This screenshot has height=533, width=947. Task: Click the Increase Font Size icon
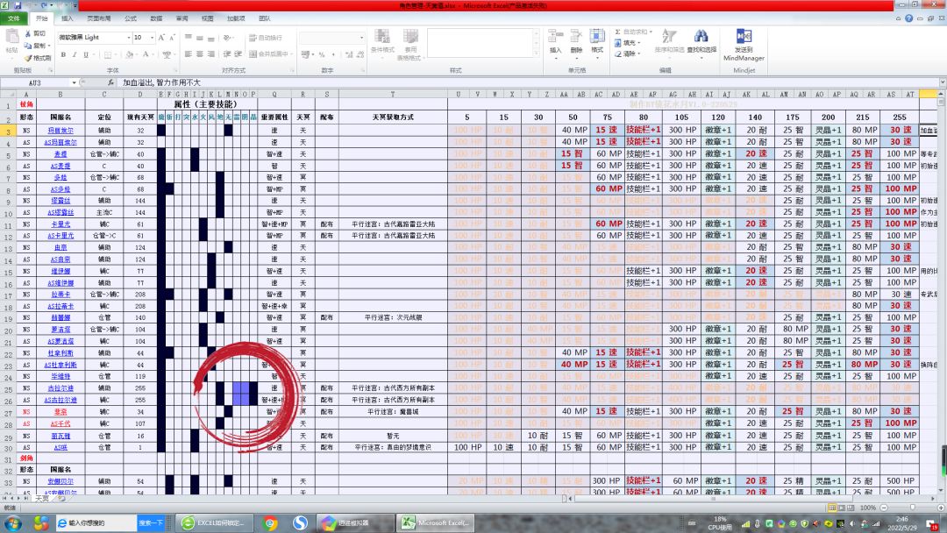pyautogui.click(x=161, y=38)
